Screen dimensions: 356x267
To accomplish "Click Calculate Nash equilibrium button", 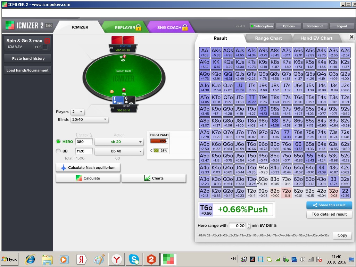I will 88,168.
